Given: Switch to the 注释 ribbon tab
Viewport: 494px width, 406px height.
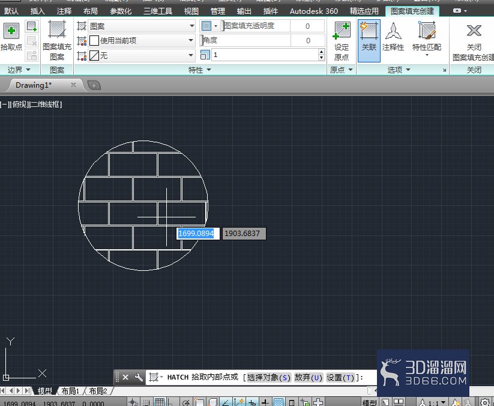Looking at the screenshot, I should (64, 11).
